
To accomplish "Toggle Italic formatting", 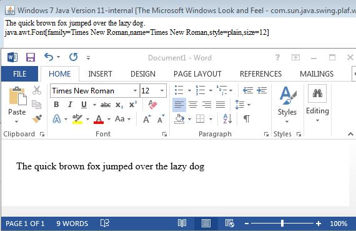I will 70,105.
